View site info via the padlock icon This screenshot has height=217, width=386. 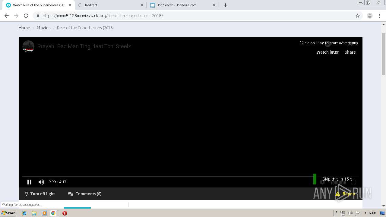pyautogui.click(x=38, y=16)
